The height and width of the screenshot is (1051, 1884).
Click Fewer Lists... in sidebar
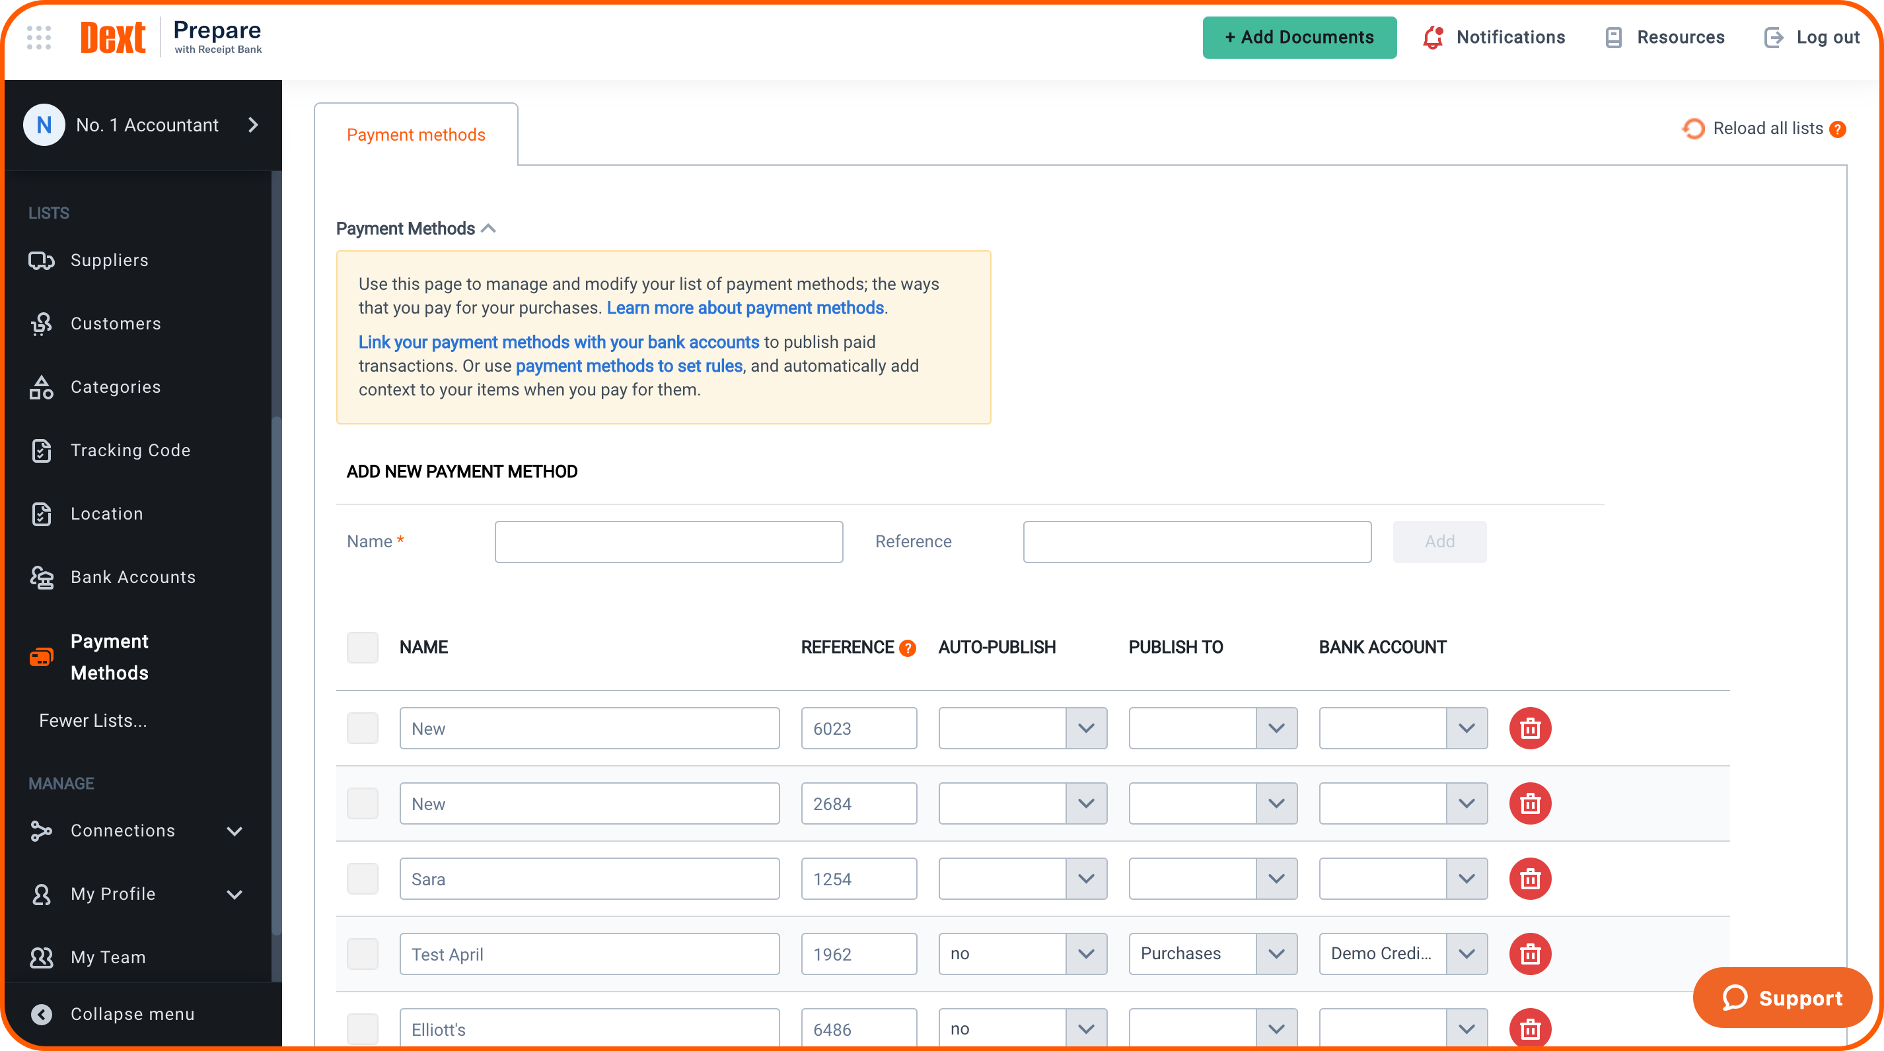[93, 721]
